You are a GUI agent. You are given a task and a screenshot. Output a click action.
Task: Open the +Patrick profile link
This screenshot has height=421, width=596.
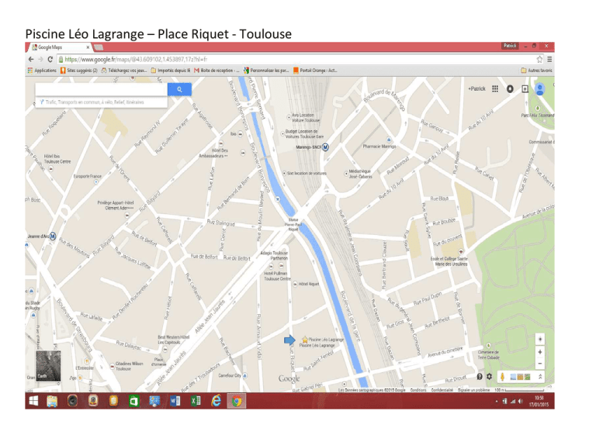pyautogui.click(x=476, y=88)
